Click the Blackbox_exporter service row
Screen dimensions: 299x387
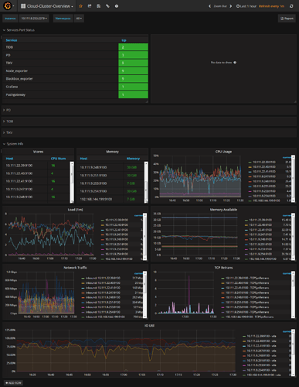coord(76,78)
